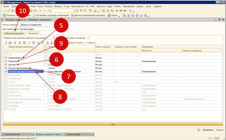
Task: Clear search field with the X icon
Action: click(77, 11)
